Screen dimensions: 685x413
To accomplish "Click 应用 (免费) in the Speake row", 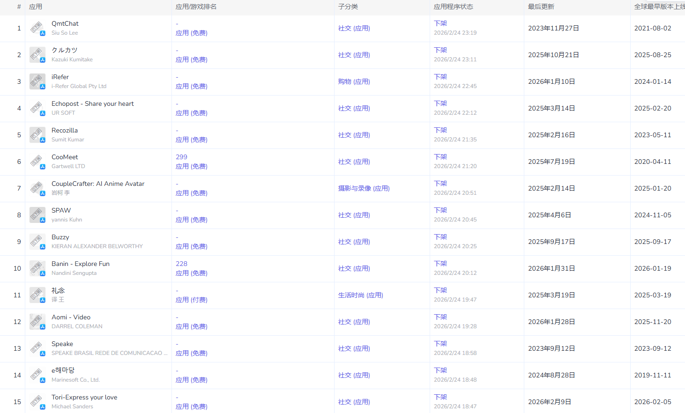I will (192, 353).
